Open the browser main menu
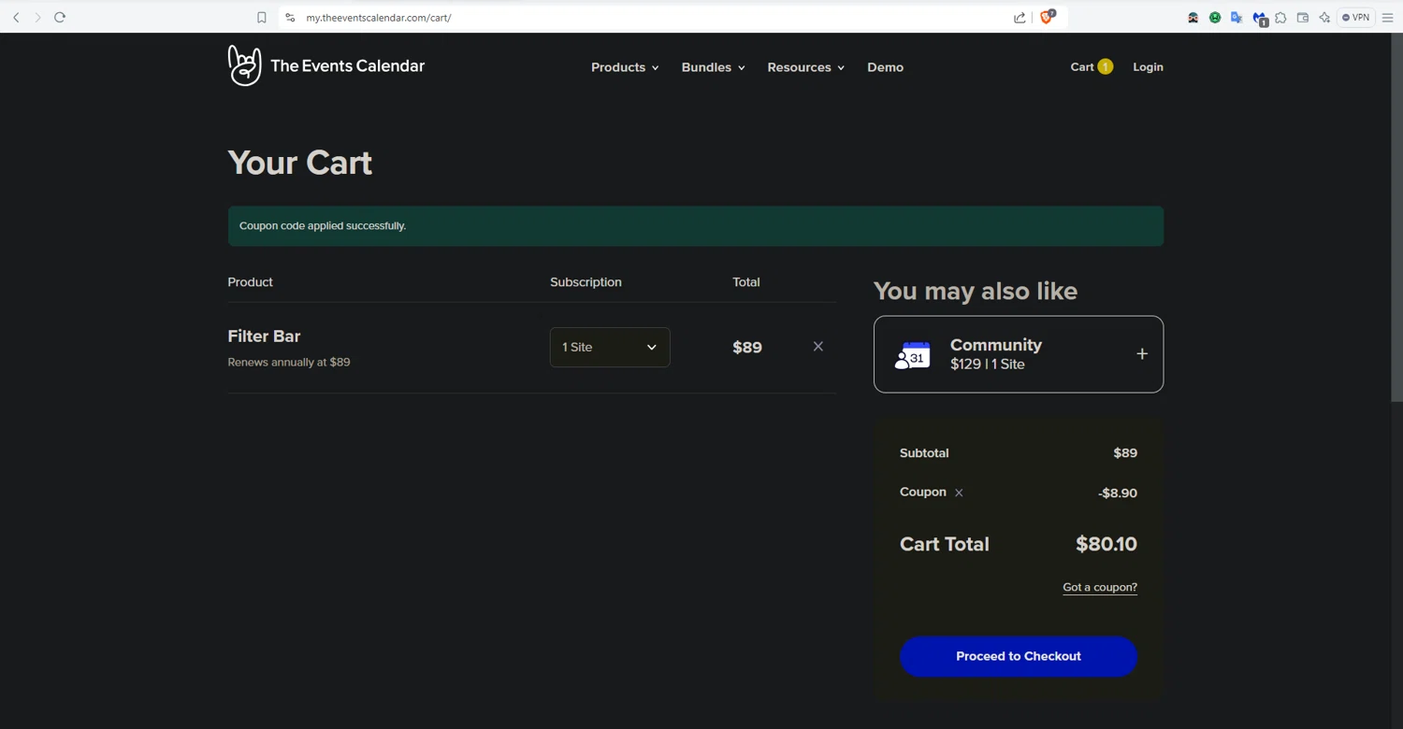 pyautogui.click(x=1388, y=17)
